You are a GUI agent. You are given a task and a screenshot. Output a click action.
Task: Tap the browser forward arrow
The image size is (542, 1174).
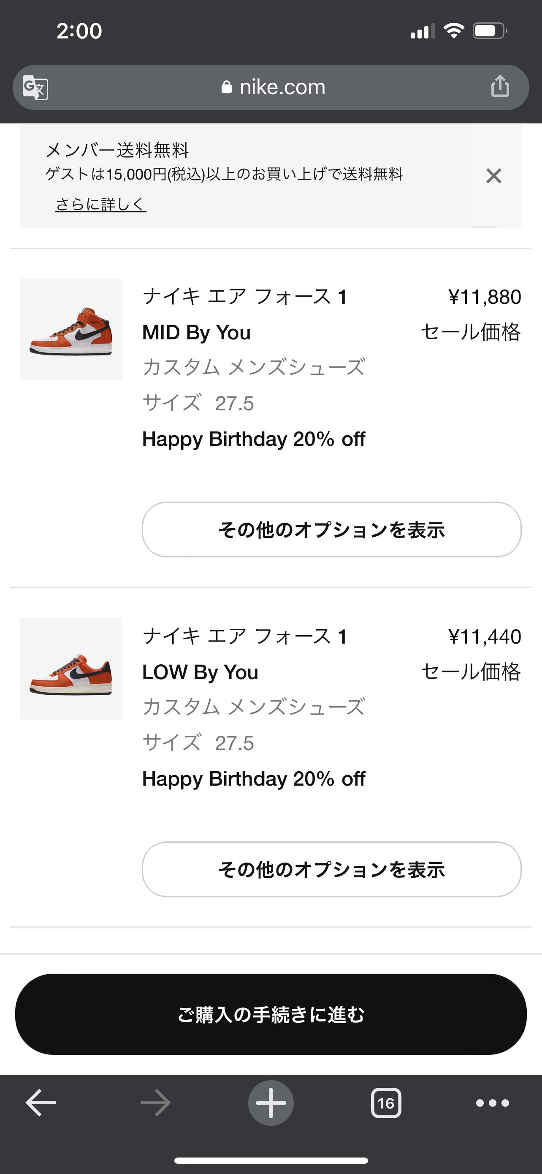[155, 1103]
